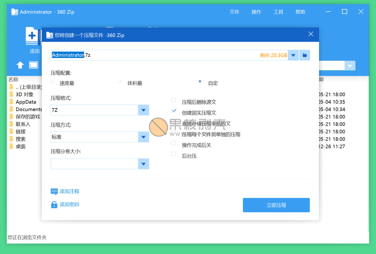
Task: Open the 文件 menu
Action: 234,12
